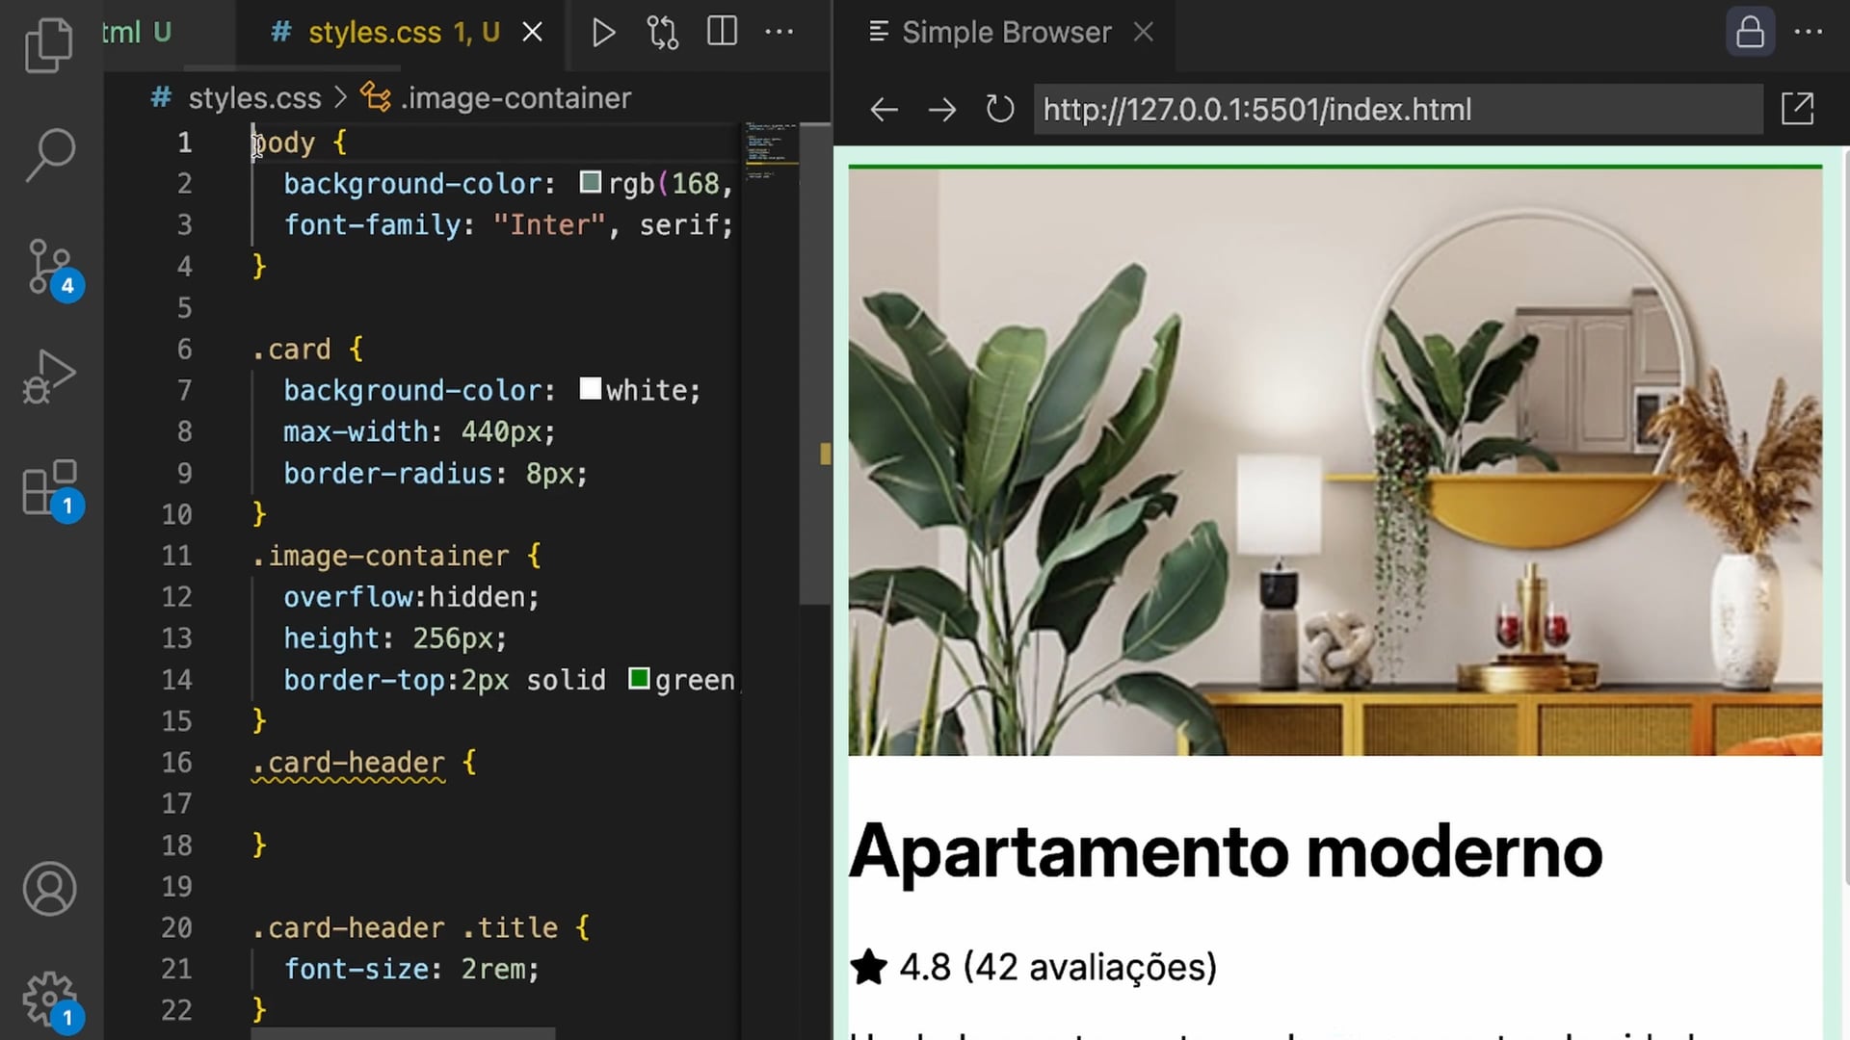
Task: Open the editor more actions menu
Action: pyautogui.click(x=780, y=33)
